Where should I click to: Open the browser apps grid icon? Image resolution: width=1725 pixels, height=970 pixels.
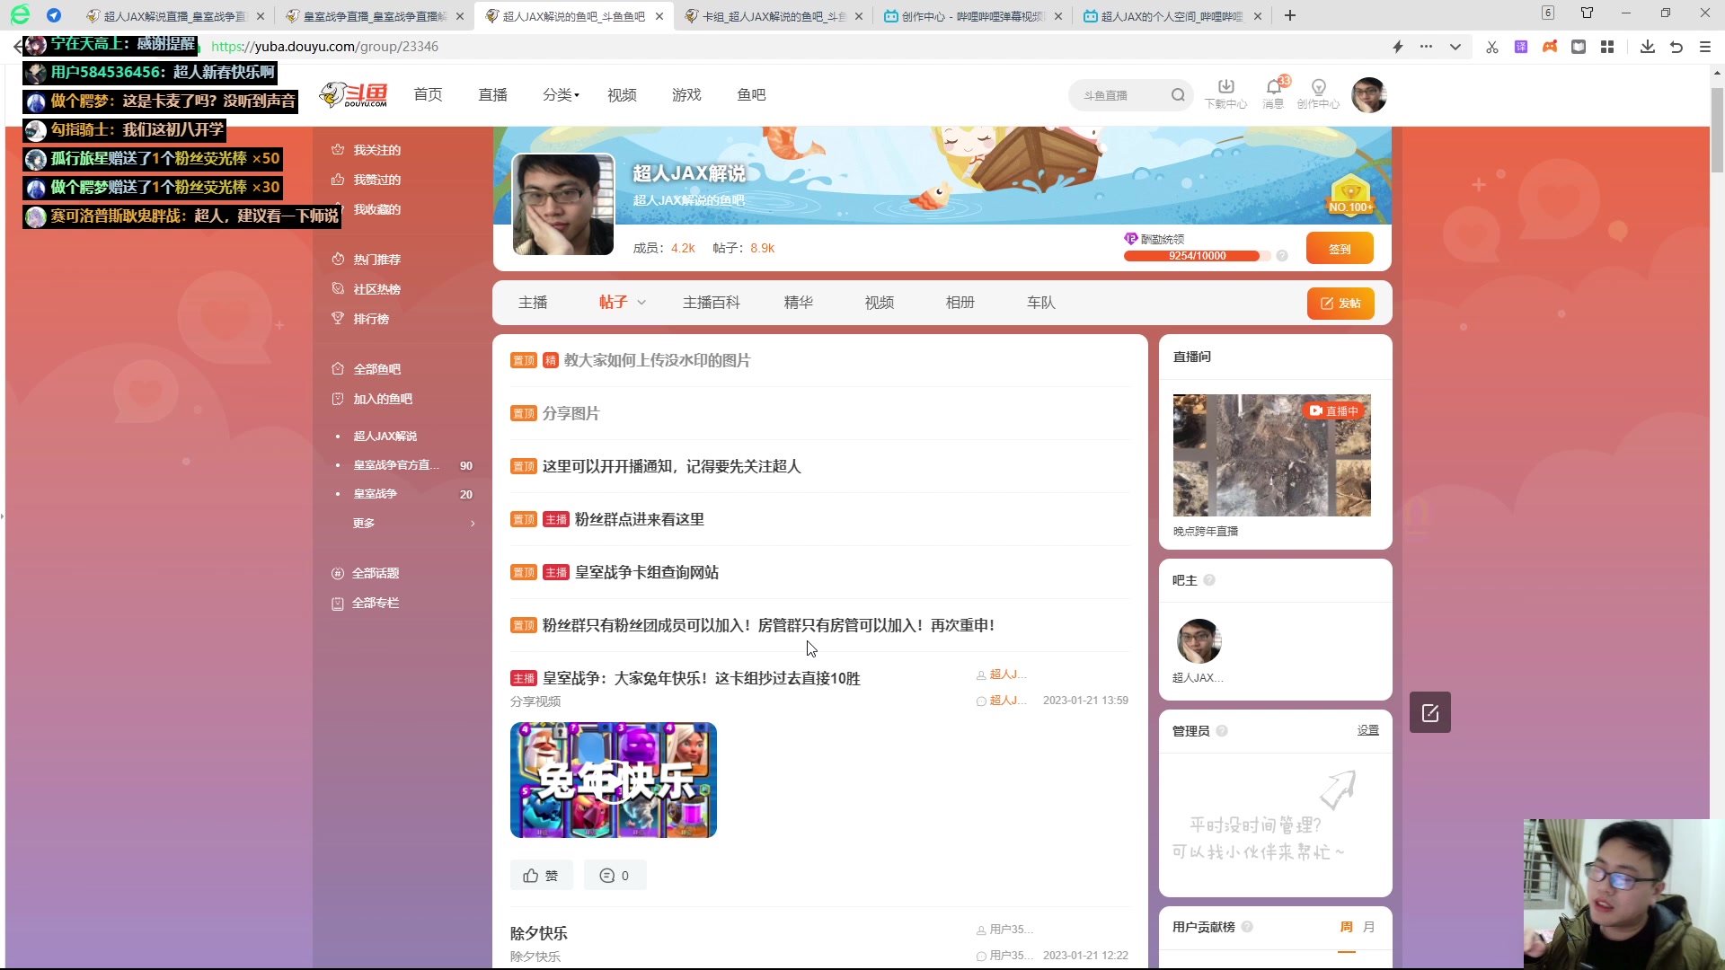(1607, 47)
